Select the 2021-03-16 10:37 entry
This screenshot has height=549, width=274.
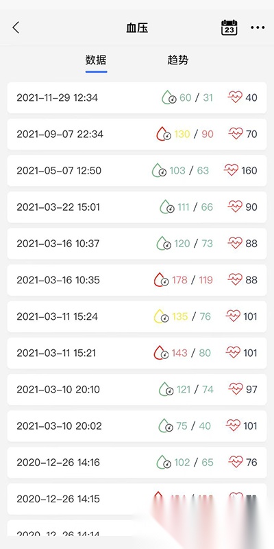click(x=137, y=244)
